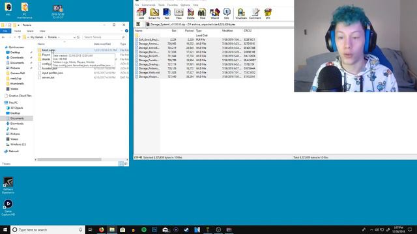Open the Favorites menu in WinRAR
The height and width of the screenshot is (234, 417).
click(x=172, y=5)
